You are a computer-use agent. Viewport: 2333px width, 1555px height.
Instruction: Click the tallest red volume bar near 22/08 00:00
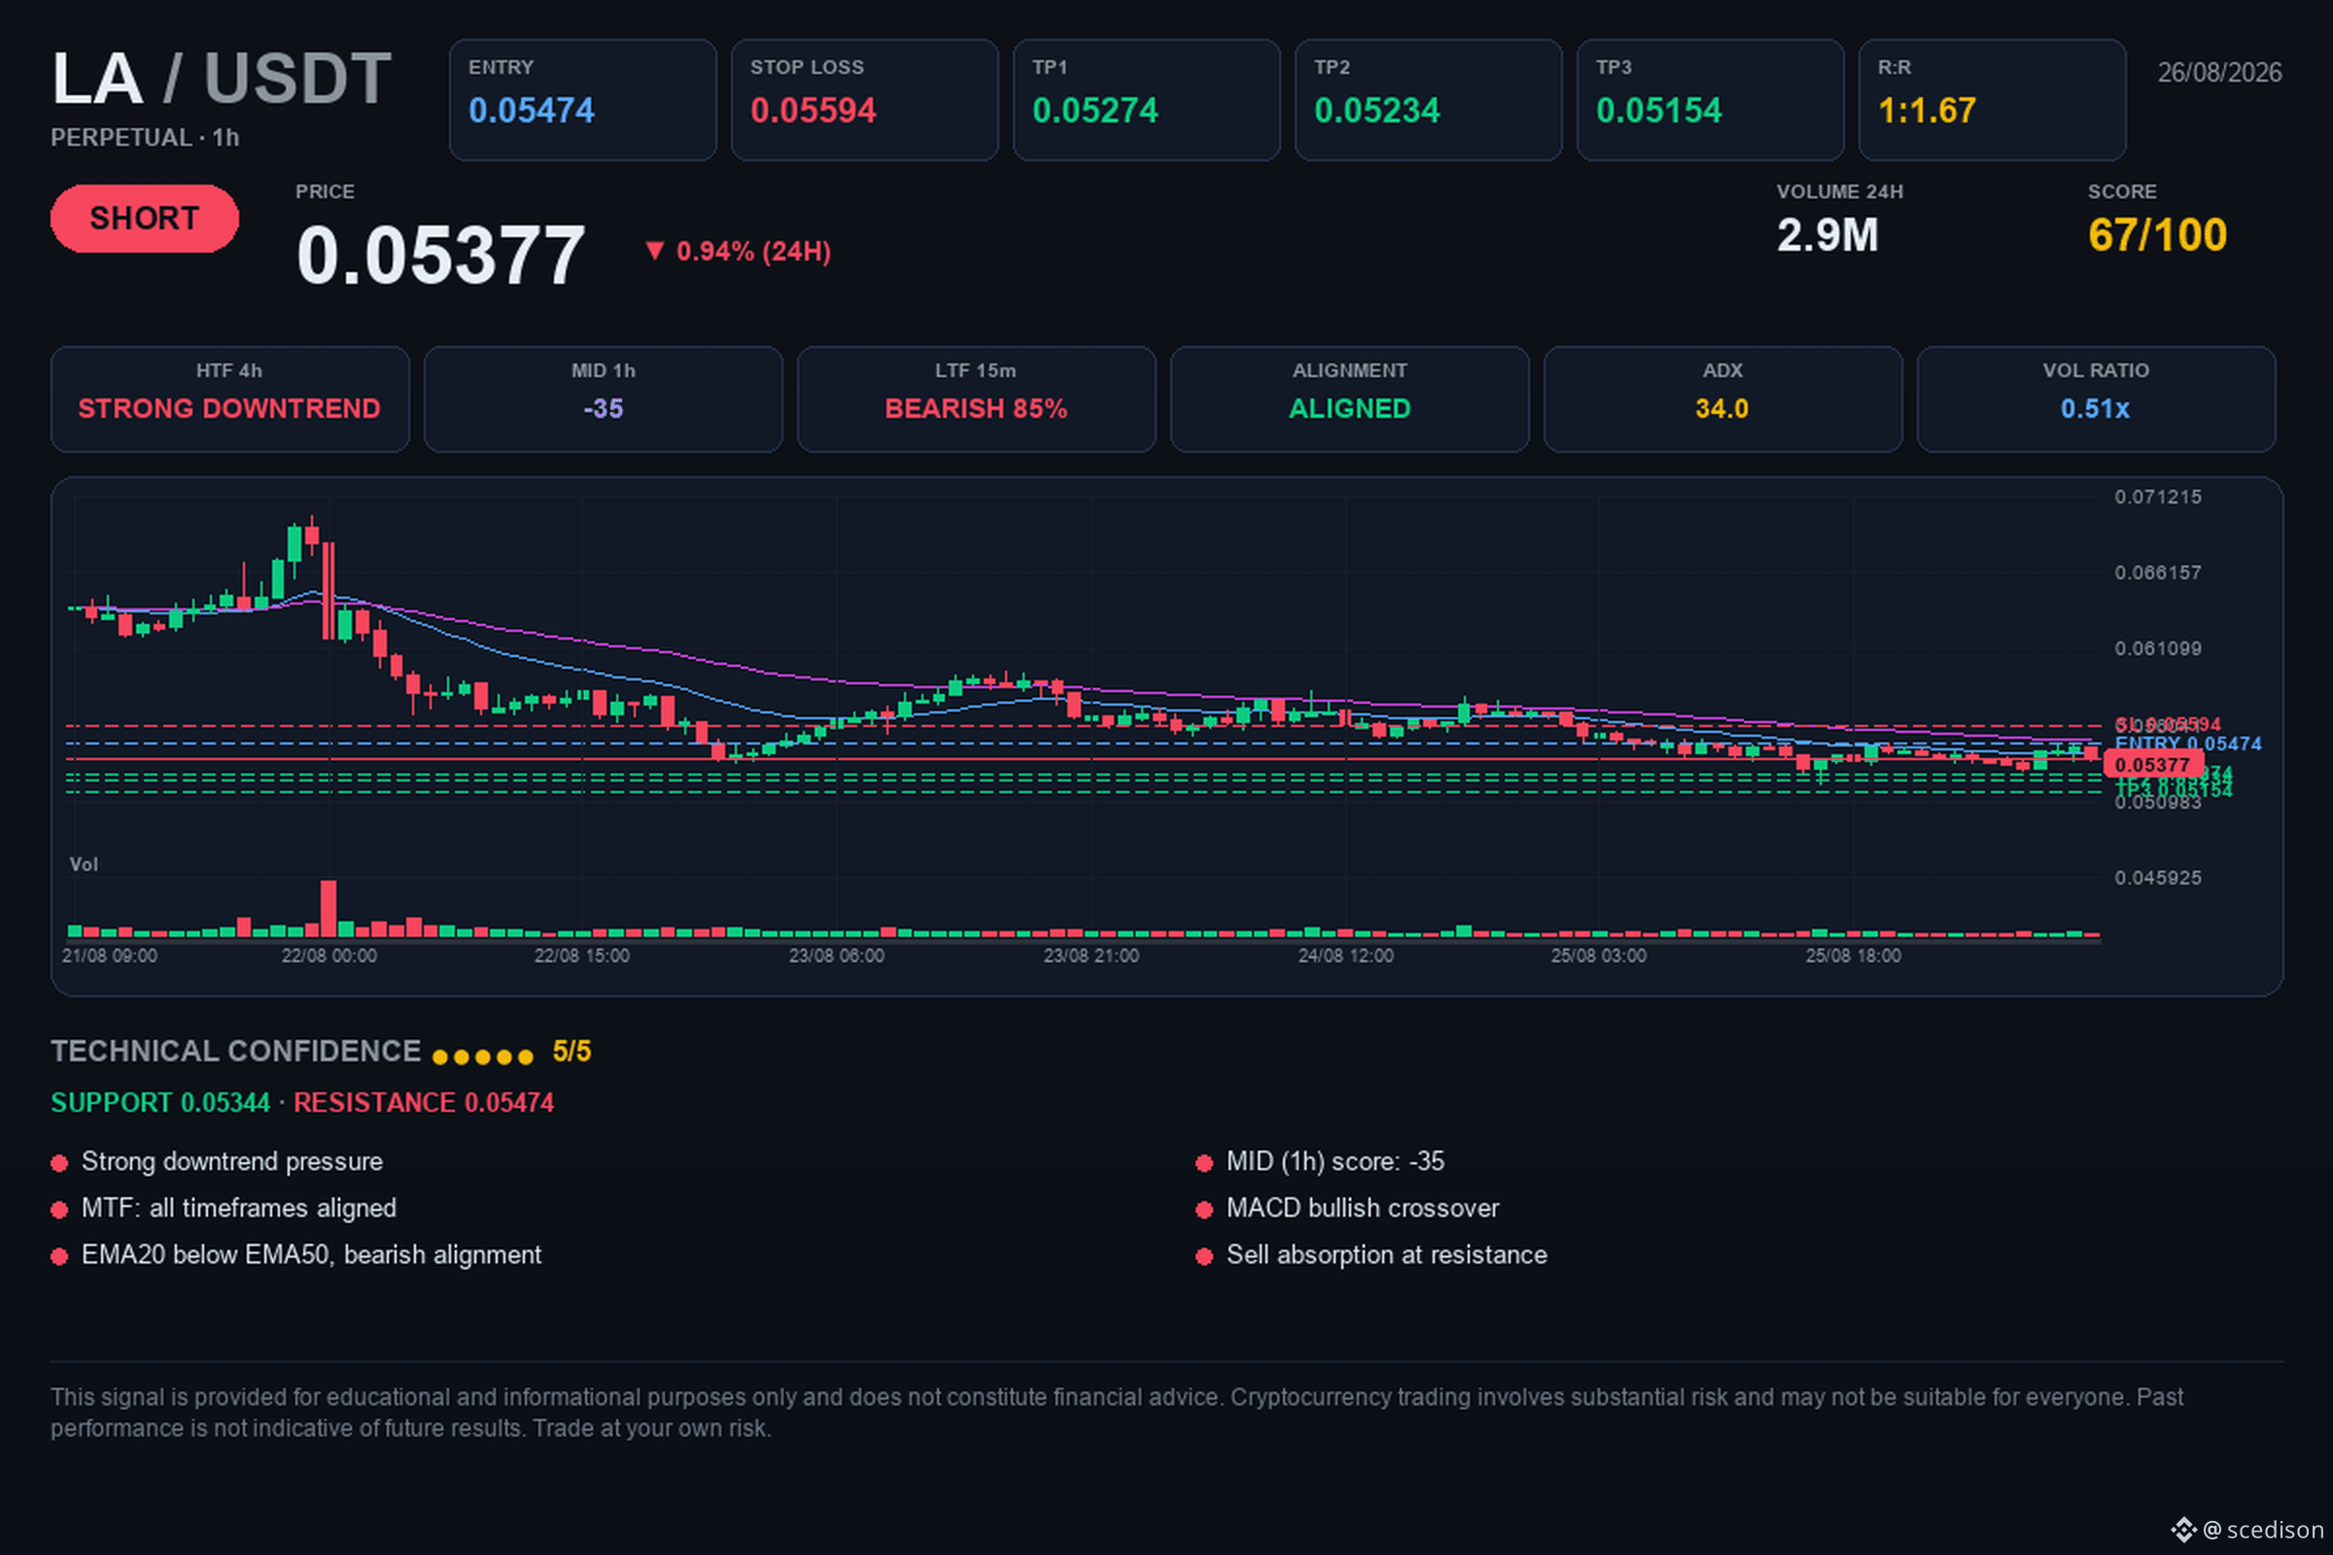[329, 909]
